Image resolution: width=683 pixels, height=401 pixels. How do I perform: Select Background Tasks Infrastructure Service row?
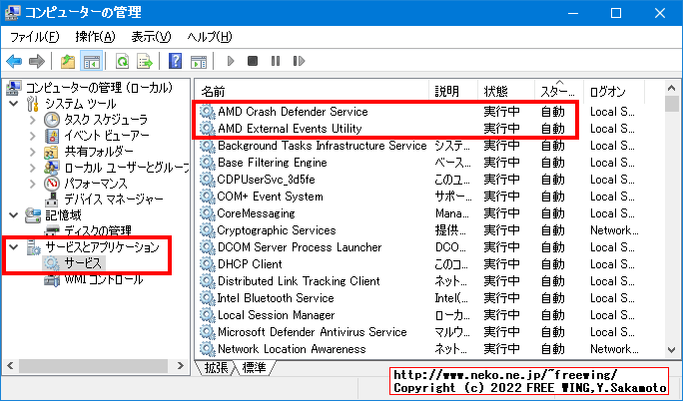[x=418, y=146]
